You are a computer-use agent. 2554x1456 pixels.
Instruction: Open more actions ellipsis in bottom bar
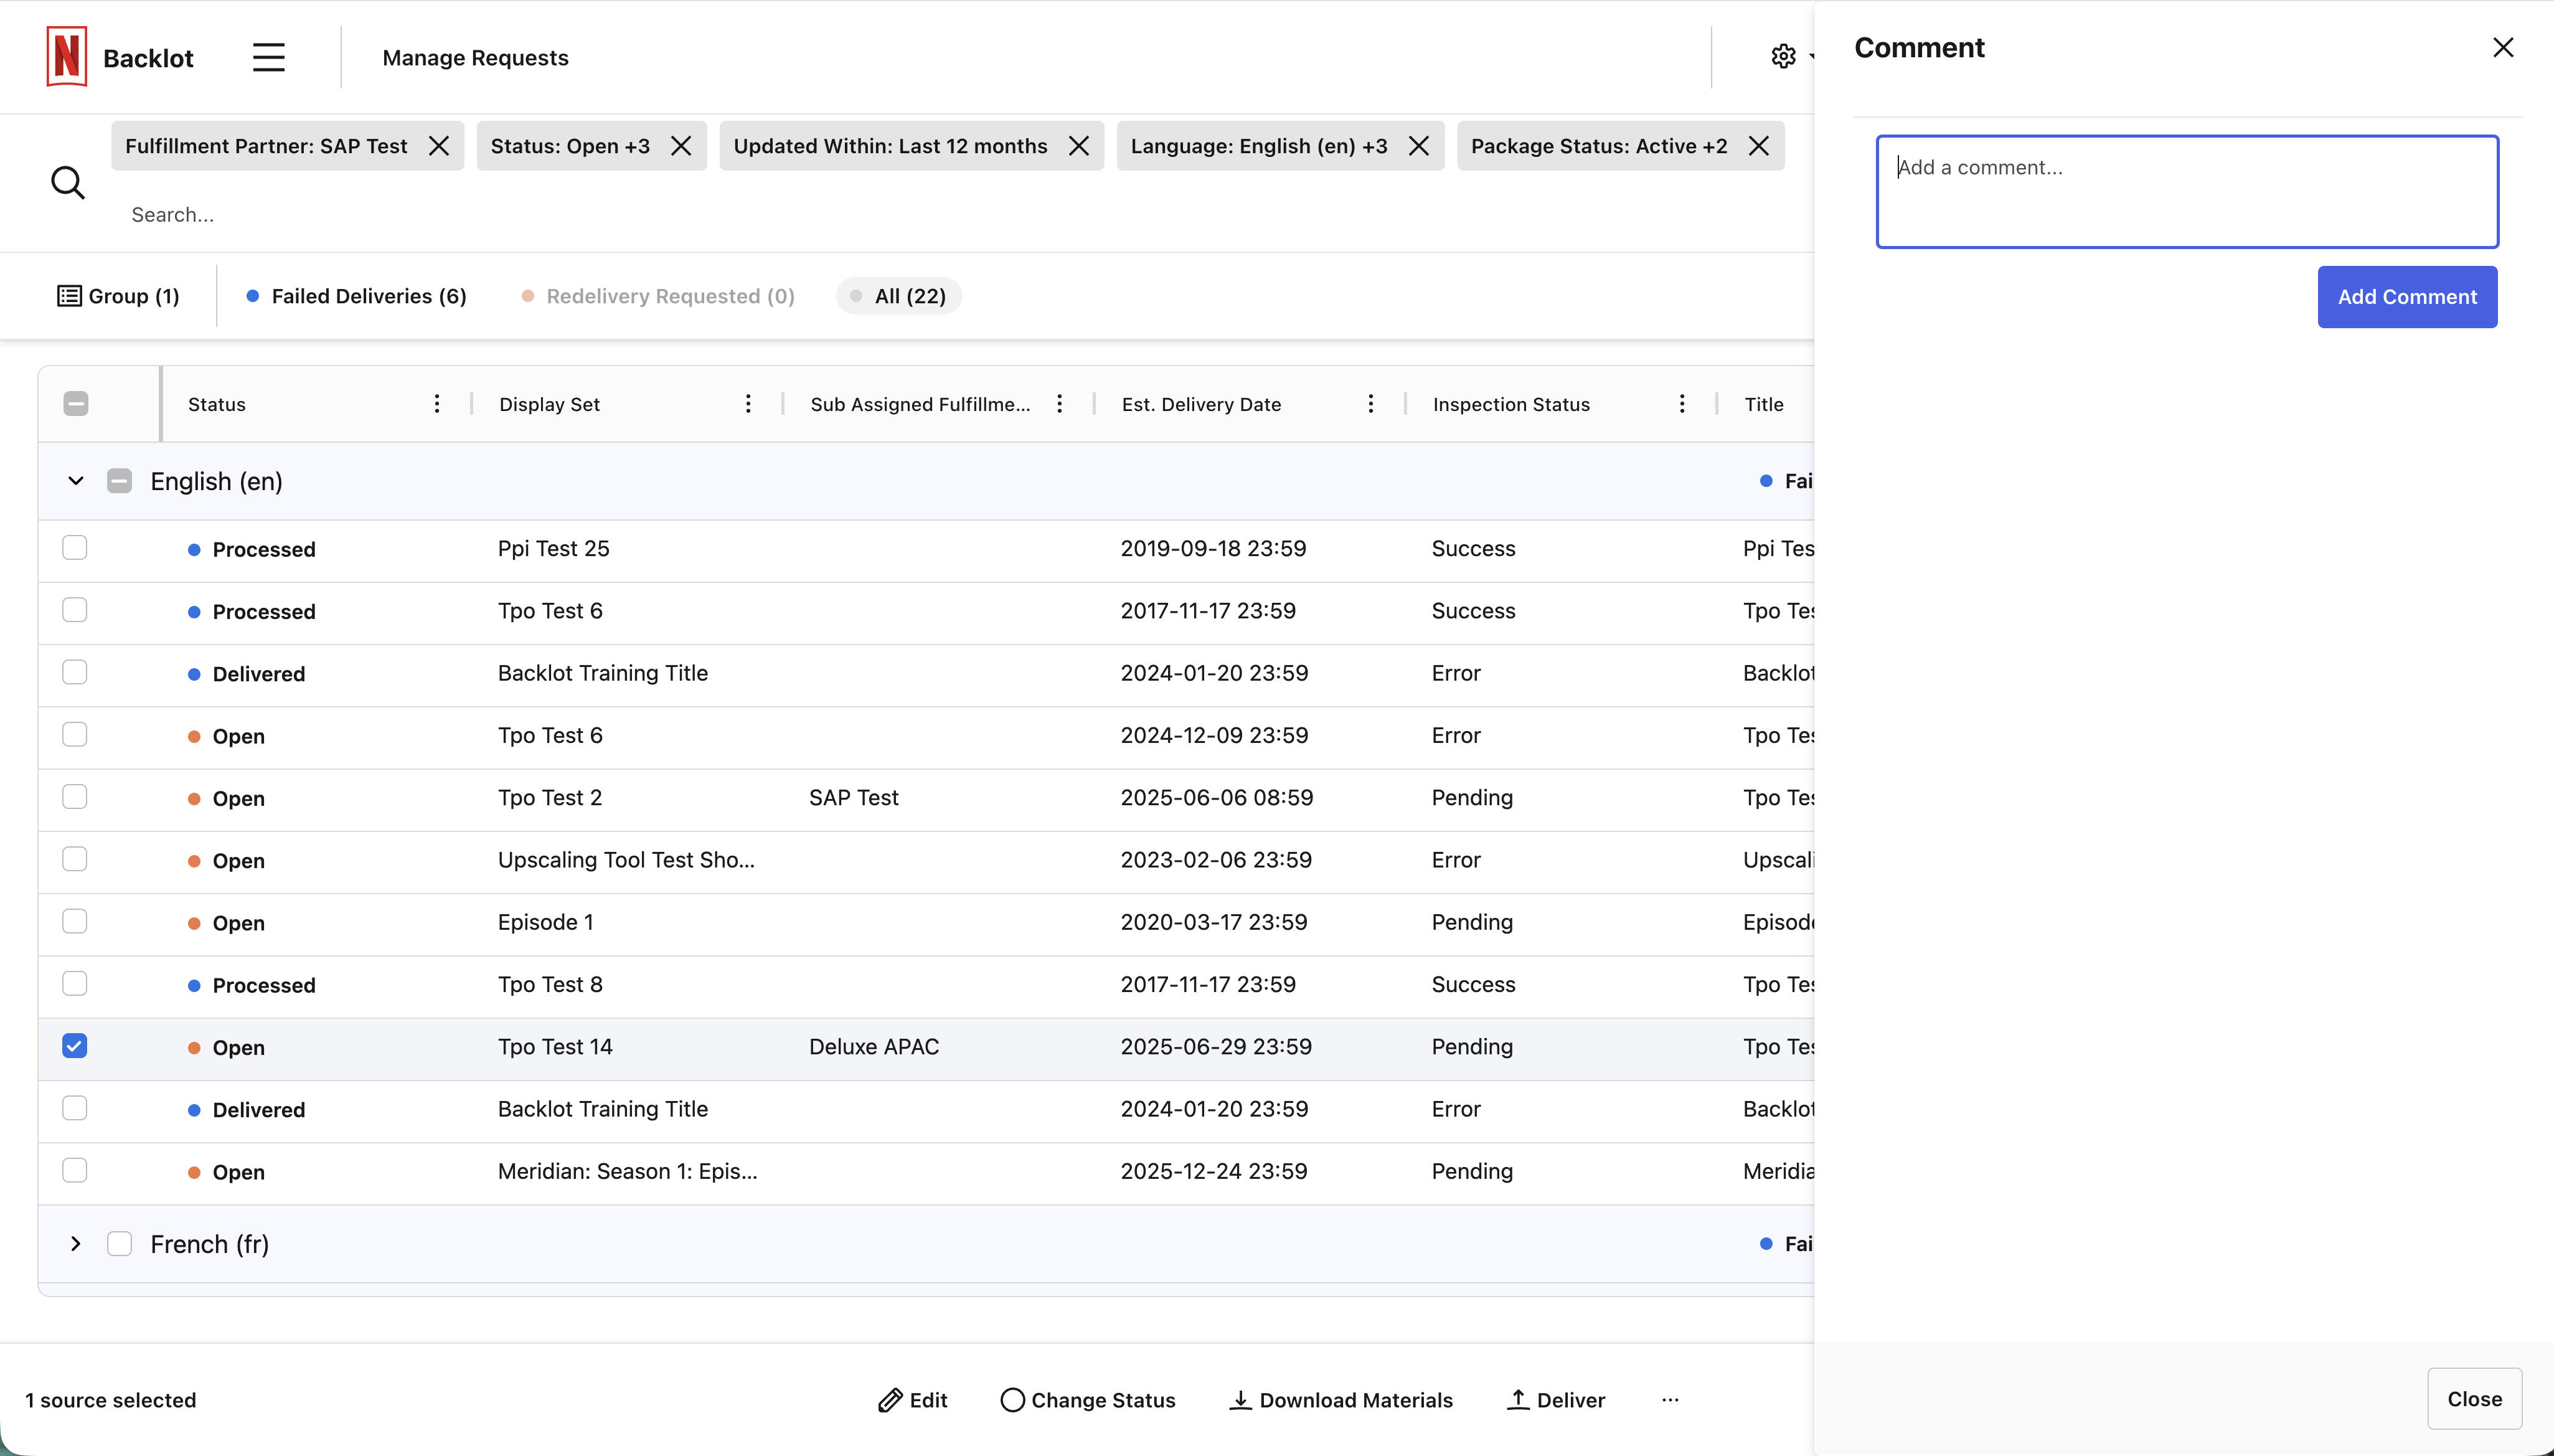[1670, 1400]
